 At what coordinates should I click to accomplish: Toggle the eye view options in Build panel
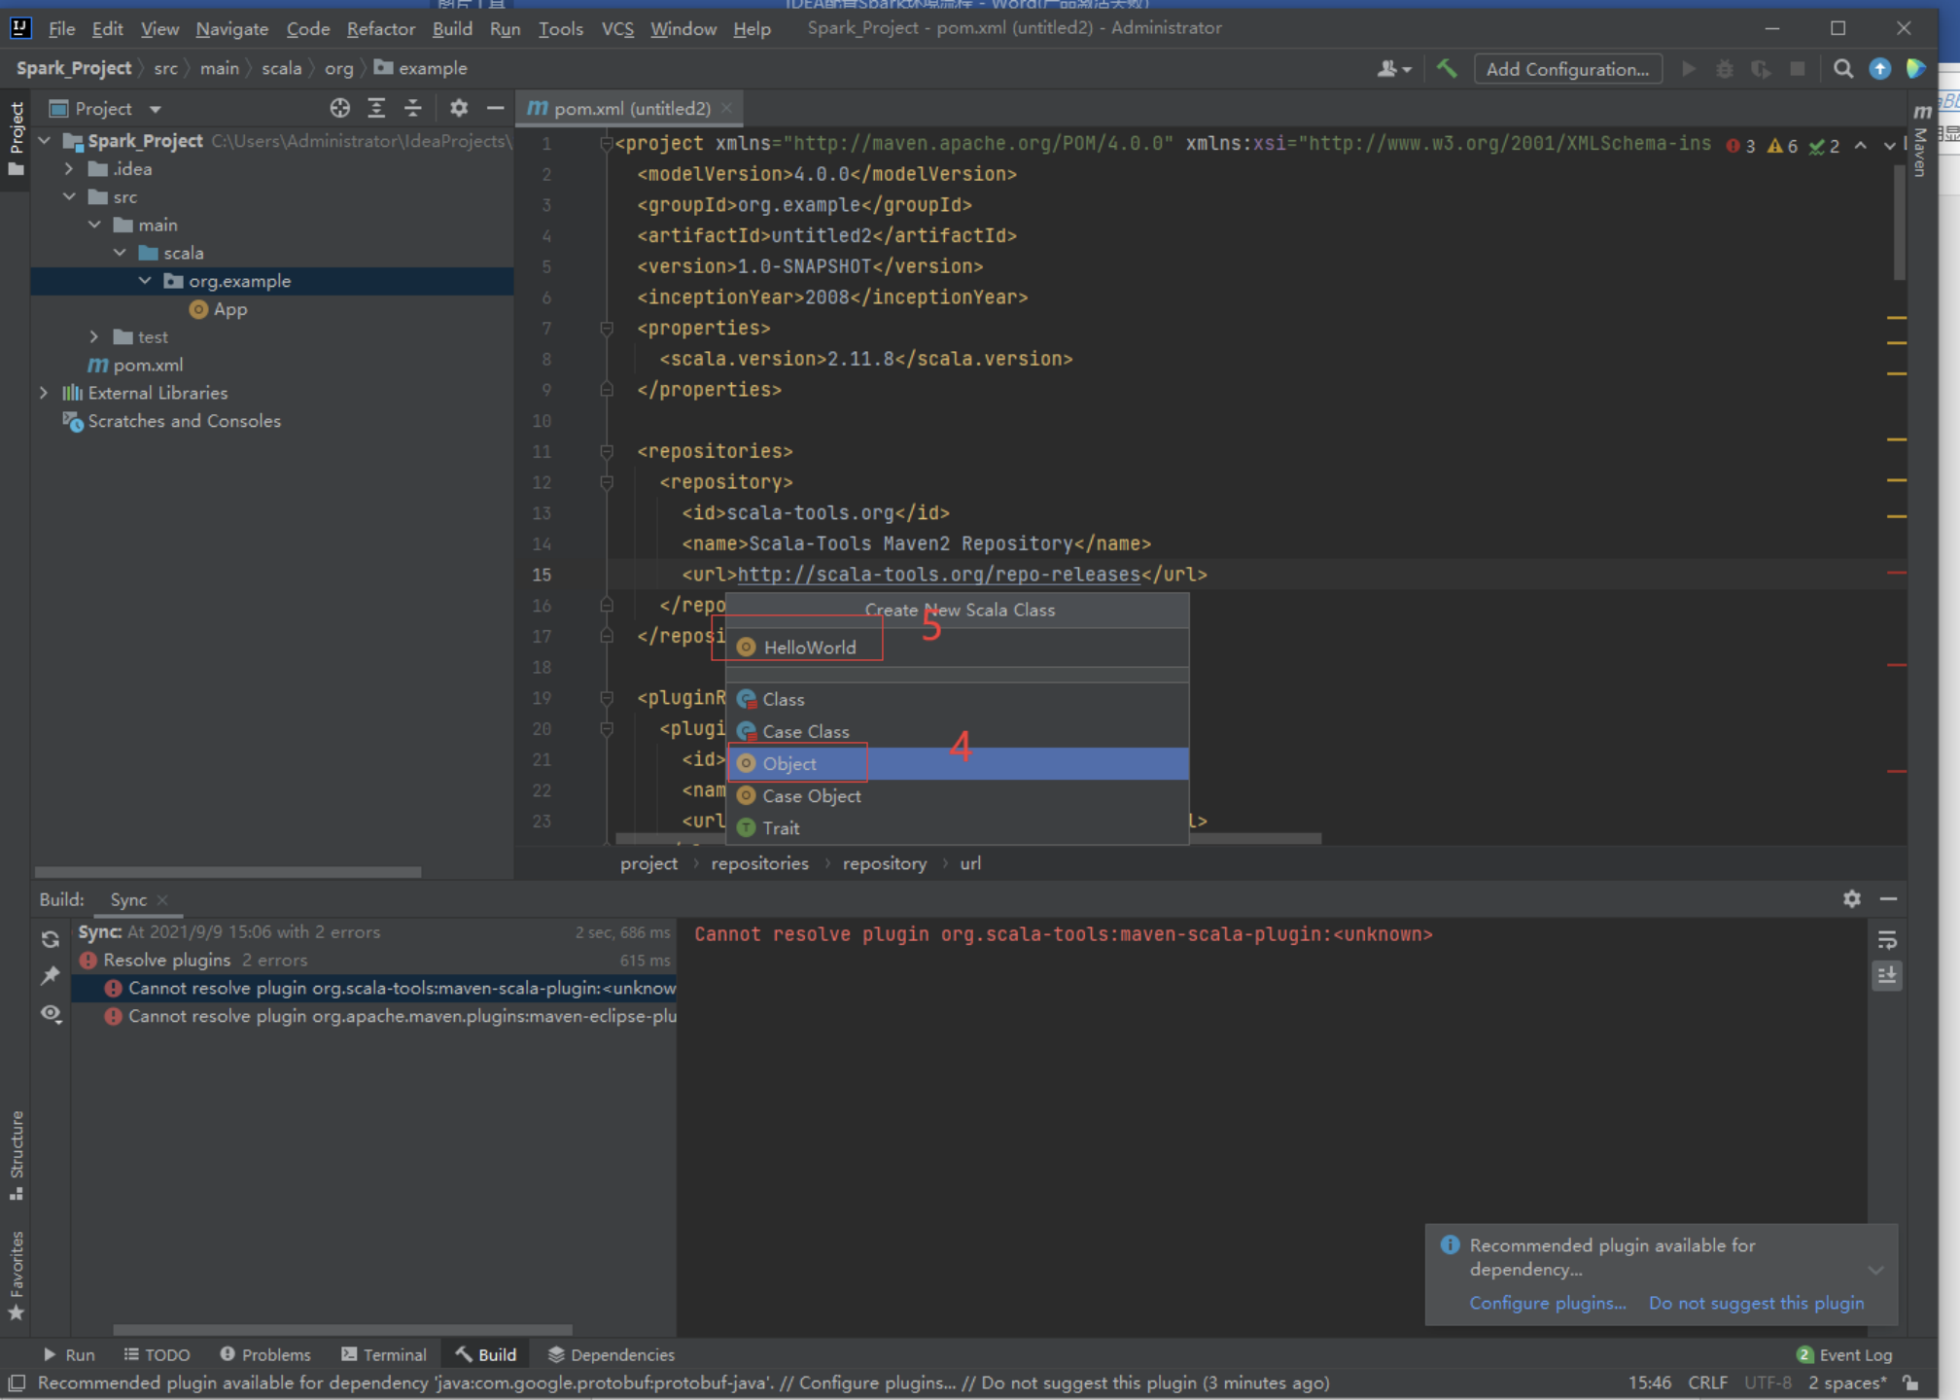(x=51, y=1013)
